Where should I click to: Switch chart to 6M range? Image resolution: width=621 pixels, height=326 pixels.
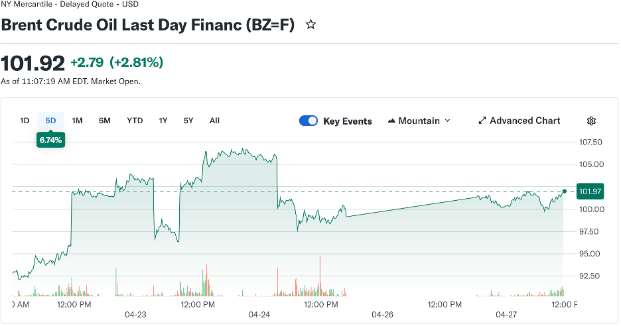[105, 121]
